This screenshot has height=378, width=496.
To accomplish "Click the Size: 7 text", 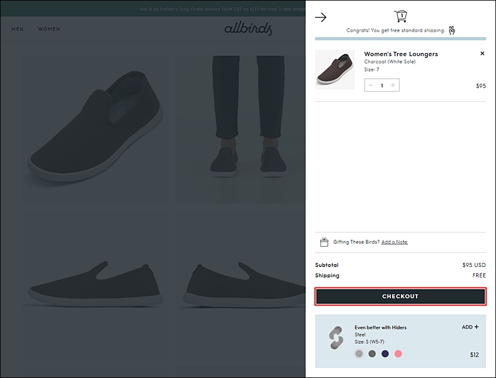I will tap(371, 70).
